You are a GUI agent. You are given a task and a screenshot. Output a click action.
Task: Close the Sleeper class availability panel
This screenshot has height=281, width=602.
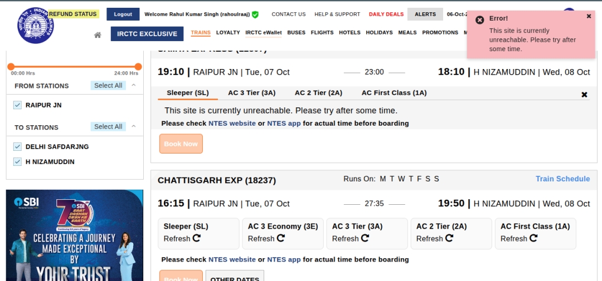click(584, 95)
